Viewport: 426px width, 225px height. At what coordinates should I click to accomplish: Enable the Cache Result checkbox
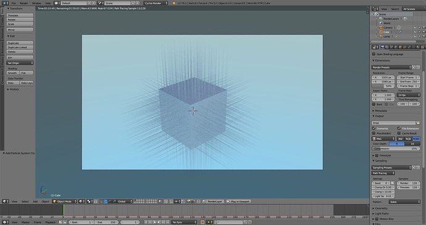click(399, 133)
